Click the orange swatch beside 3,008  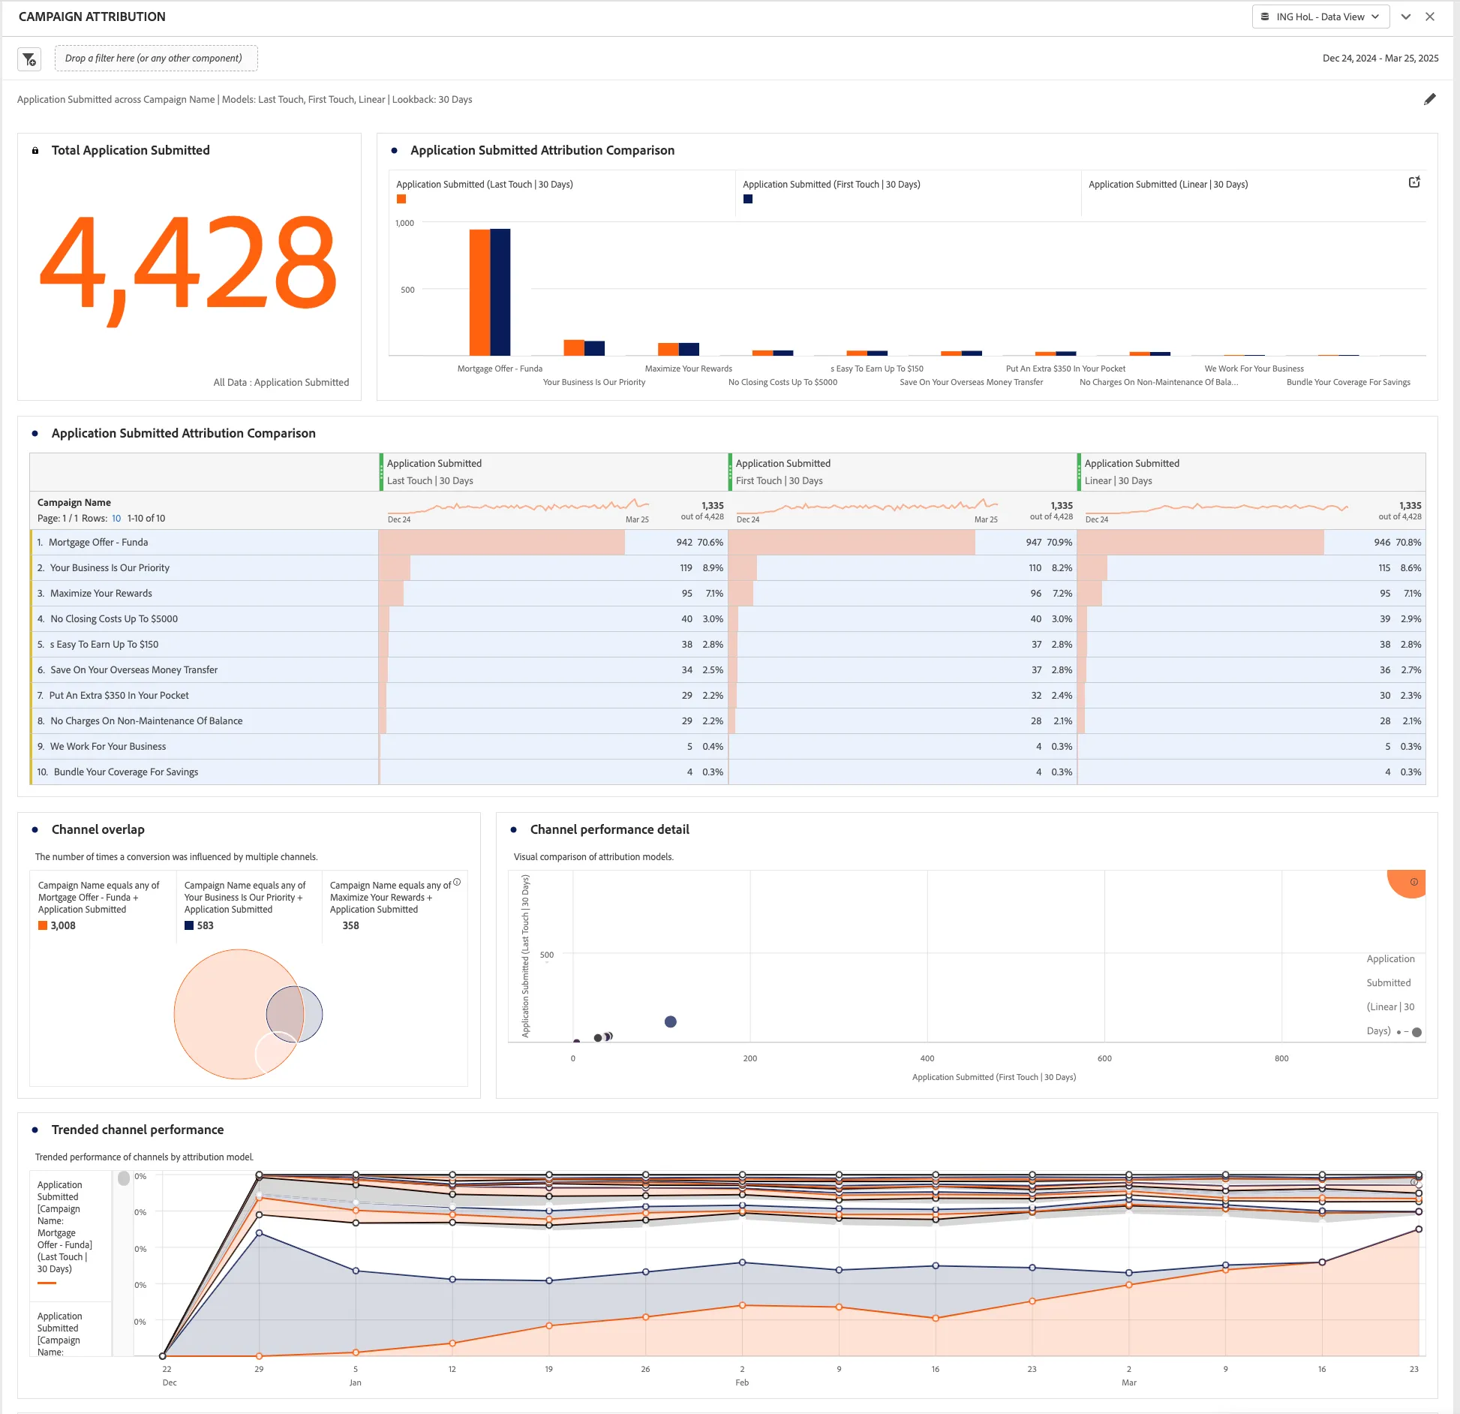43,926
